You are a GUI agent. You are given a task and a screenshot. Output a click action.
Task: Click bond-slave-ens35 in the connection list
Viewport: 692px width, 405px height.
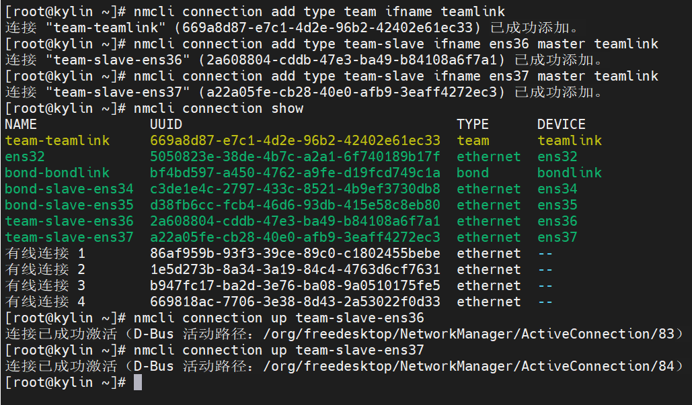tap(69, 205)
